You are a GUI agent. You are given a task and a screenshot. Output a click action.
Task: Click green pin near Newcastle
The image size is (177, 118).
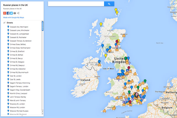point(126,59)
